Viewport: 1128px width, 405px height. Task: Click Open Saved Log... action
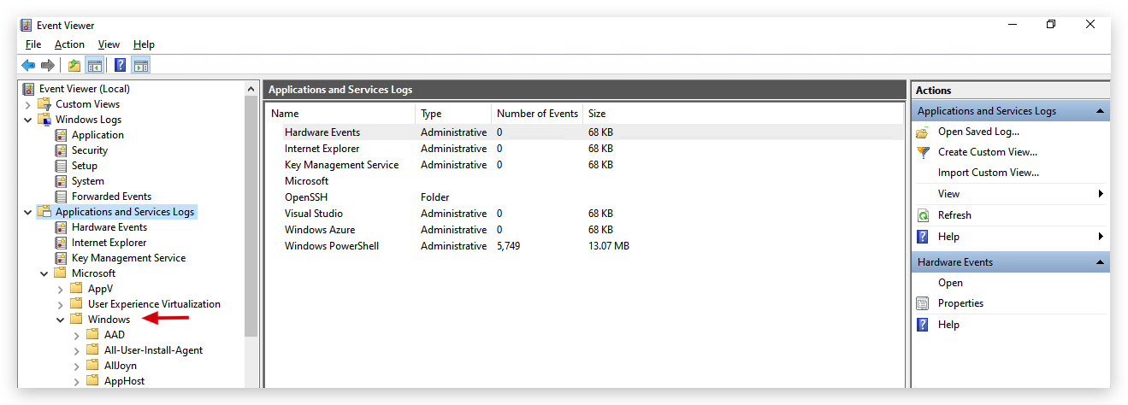click(x=978, y=132)
